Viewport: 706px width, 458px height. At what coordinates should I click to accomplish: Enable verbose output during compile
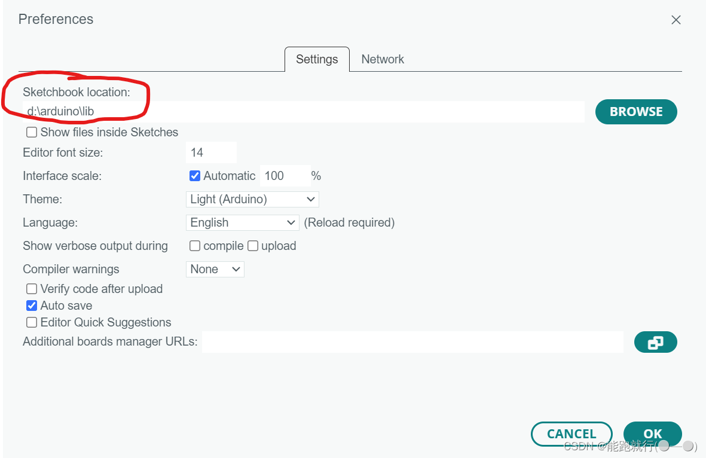[x=194, y=246]
